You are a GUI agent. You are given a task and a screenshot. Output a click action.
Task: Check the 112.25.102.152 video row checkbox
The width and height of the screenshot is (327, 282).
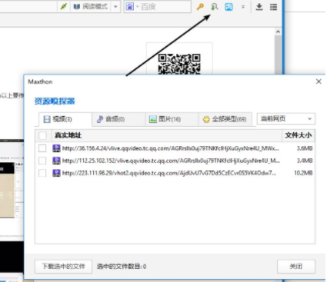(42, 161)
